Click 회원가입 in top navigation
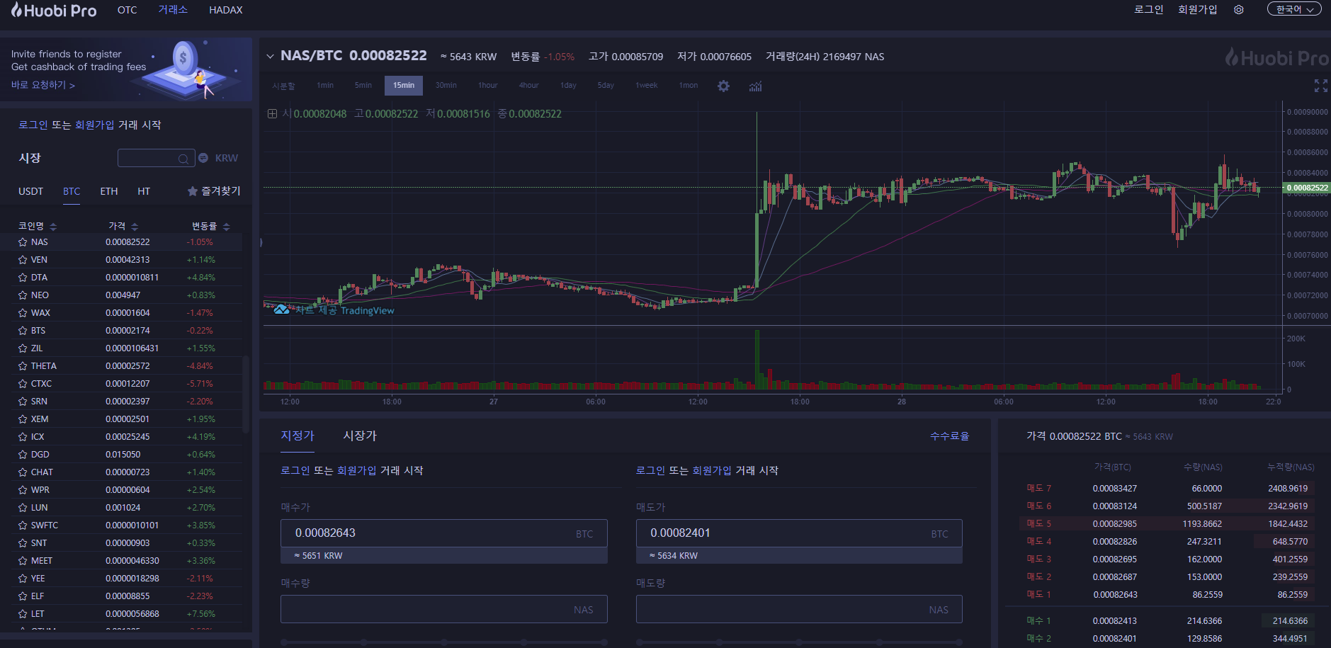This screenshot has height=648, width=1331. 1197,9
